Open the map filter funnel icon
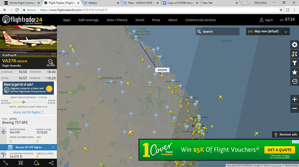The height and width of the screenshot is (167, 299). [294, 63]
